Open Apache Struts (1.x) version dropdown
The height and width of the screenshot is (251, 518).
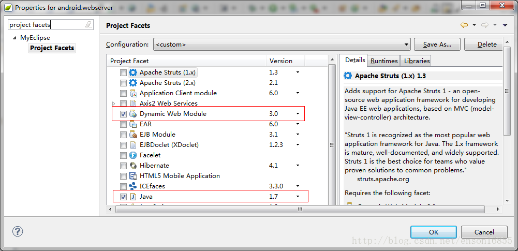pos(298,72)
